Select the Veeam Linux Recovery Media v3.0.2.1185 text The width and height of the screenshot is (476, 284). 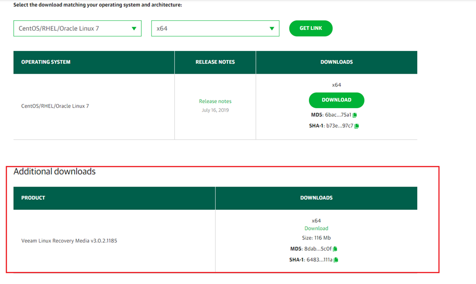(x=69, y=241)
